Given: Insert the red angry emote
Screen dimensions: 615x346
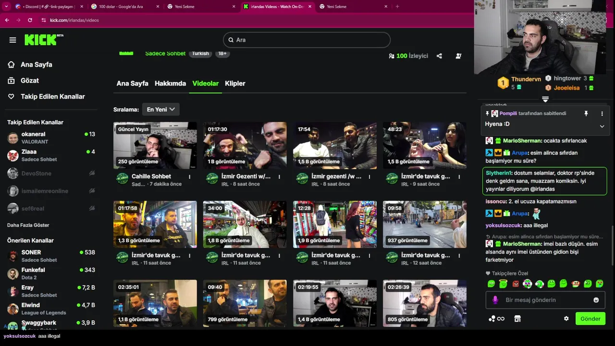Looking at the screenshot, I should 516,284.
